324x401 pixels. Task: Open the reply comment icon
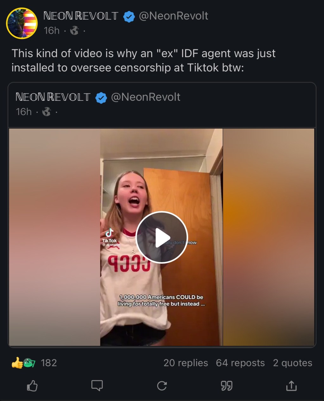click(x=97, y=386)
